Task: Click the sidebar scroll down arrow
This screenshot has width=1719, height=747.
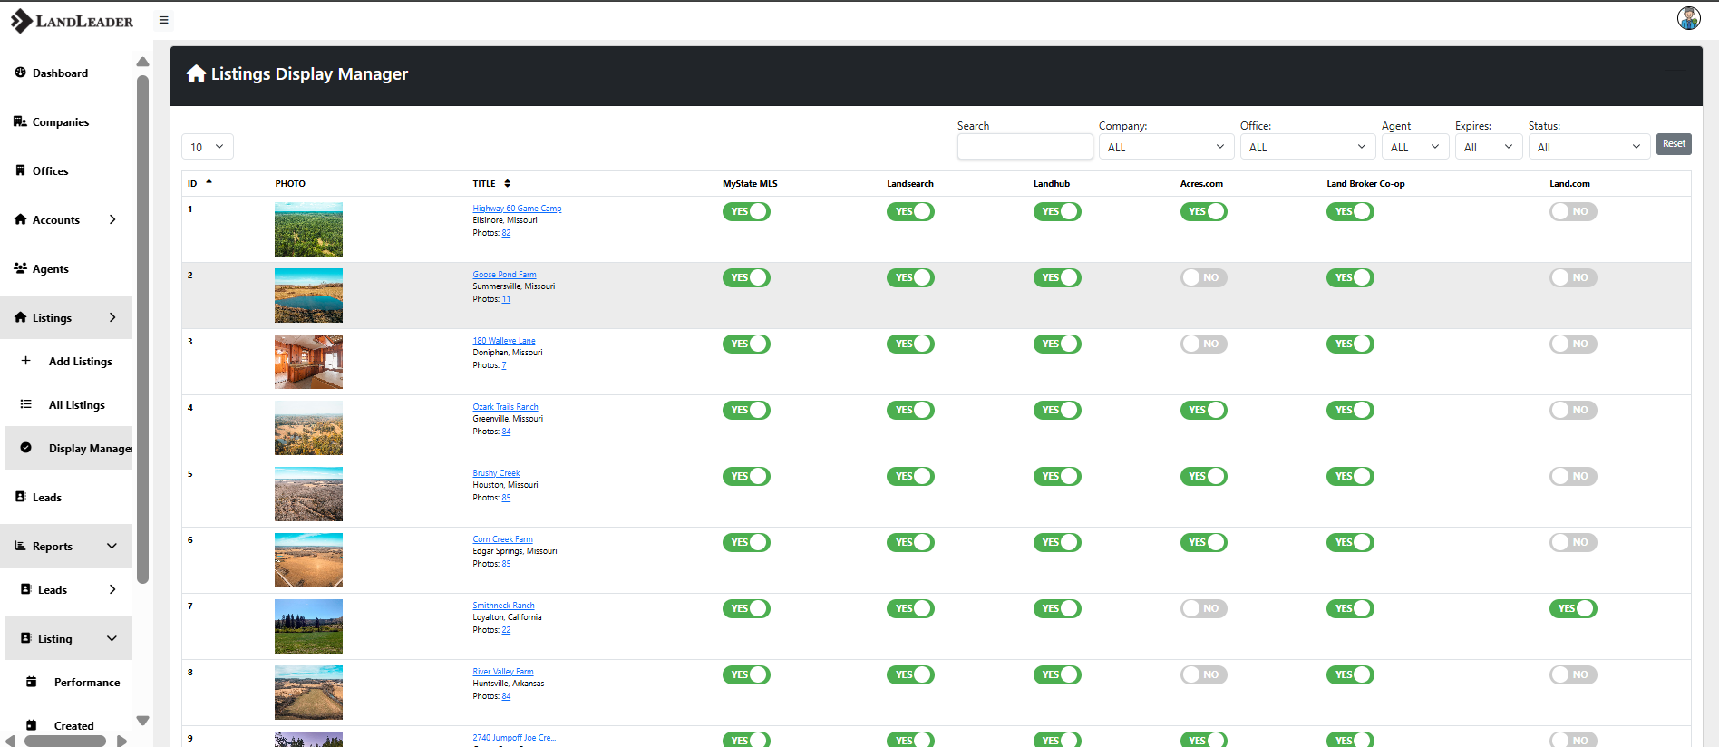Action: point(142,721)
